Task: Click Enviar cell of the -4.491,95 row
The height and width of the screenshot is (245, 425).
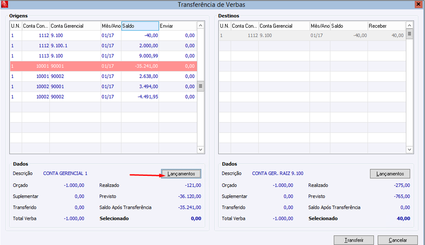Action: [x=178, y=97]
